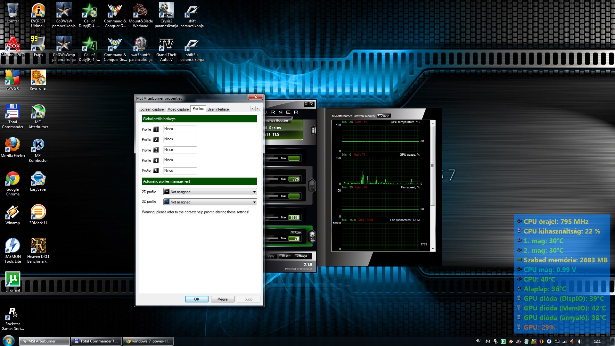Click the User Define fan icon
This screenshot has height=346, width=615.
(x=312, y=237)
